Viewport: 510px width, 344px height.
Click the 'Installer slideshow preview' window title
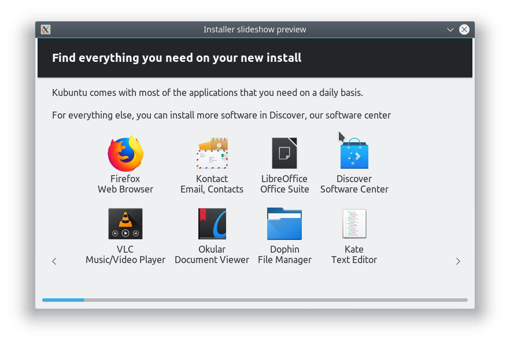pyautogui.click(x=254, y=29)
